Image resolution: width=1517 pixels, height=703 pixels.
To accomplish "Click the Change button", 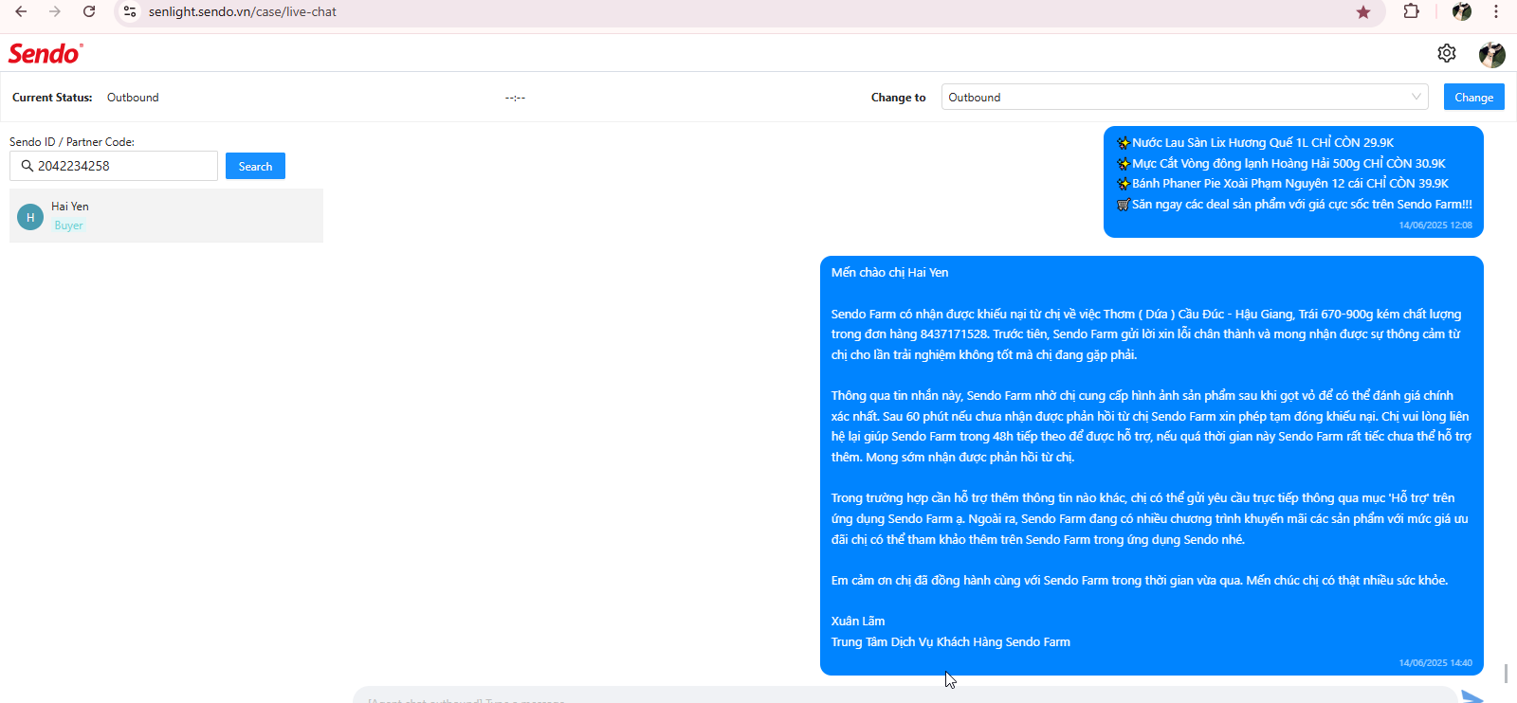I will (1473, 97).
